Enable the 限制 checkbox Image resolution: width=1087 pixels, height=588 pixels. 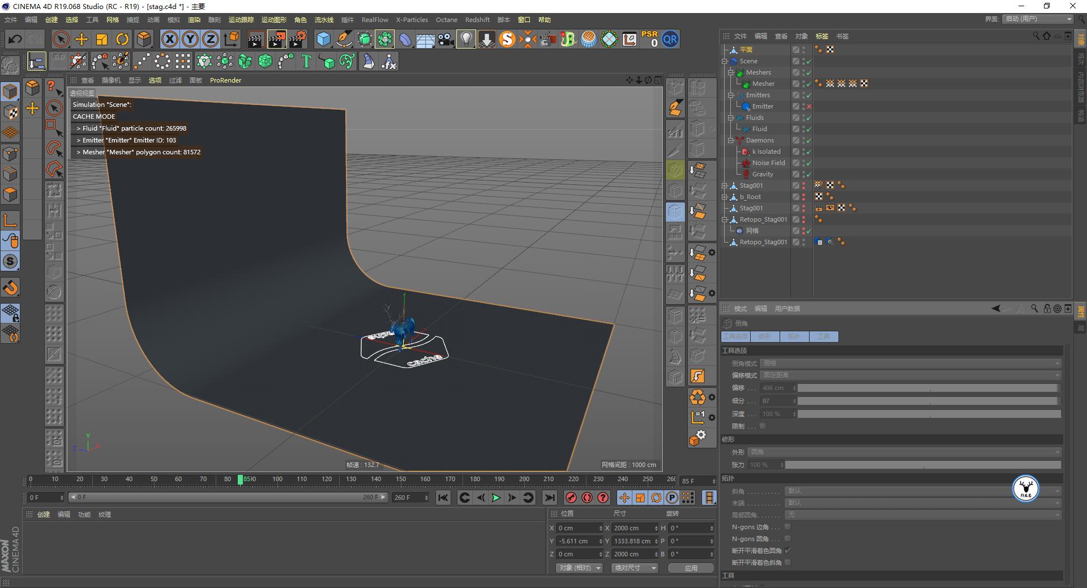(x=763, y=426)
